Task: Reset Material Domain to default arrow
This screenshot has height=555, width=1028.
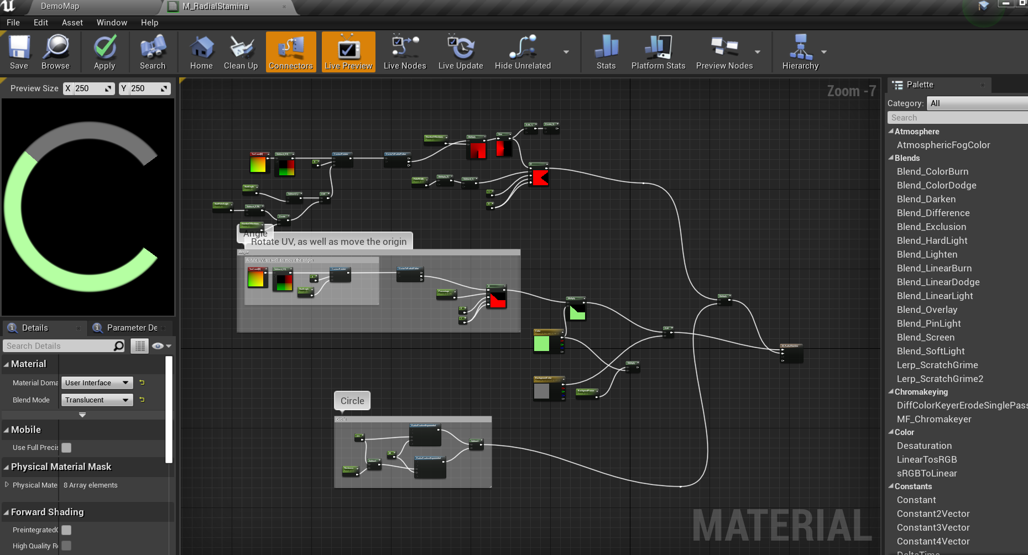Action: [x=142, y=383]
